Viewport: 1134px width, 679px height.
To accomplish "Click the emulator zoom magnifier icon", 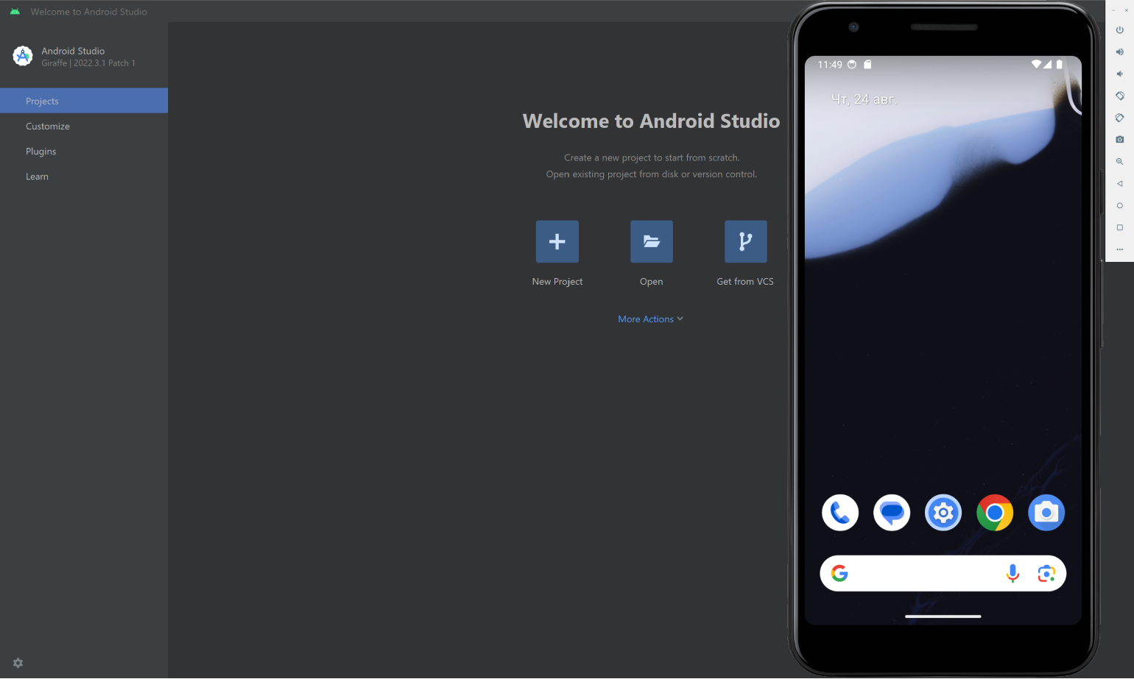I will point(1119,162).
